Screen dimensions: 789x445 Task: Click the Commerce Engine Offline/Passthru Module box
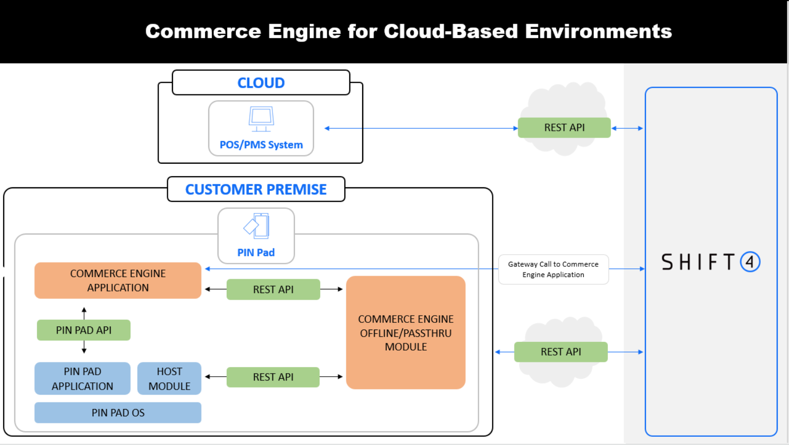point(405,333)
